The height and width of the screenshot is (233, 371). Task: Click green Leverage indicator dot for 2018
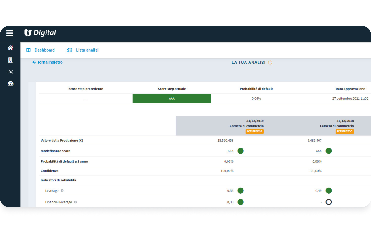[x=329, y=190]
